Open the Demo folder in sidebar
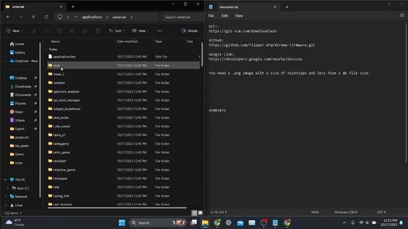Viewport: 408px width, 229px height. tap(17, 154)
